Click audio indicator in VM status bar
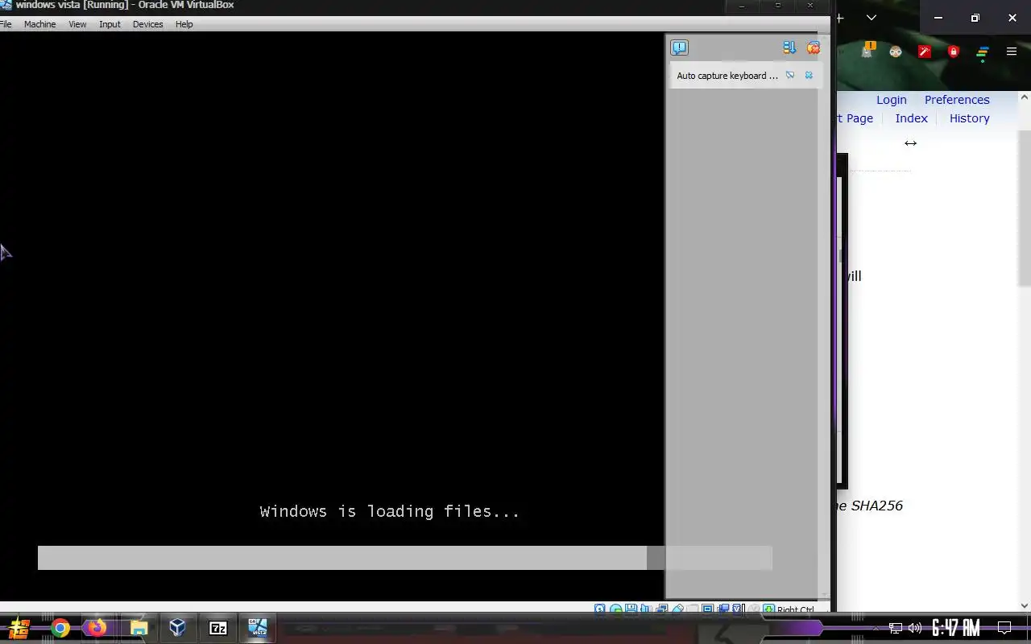 pyautogui.click(x=645, y=609)
